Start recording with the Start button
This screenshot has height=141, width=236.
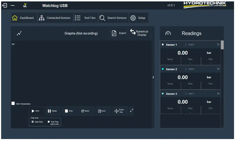36,111
